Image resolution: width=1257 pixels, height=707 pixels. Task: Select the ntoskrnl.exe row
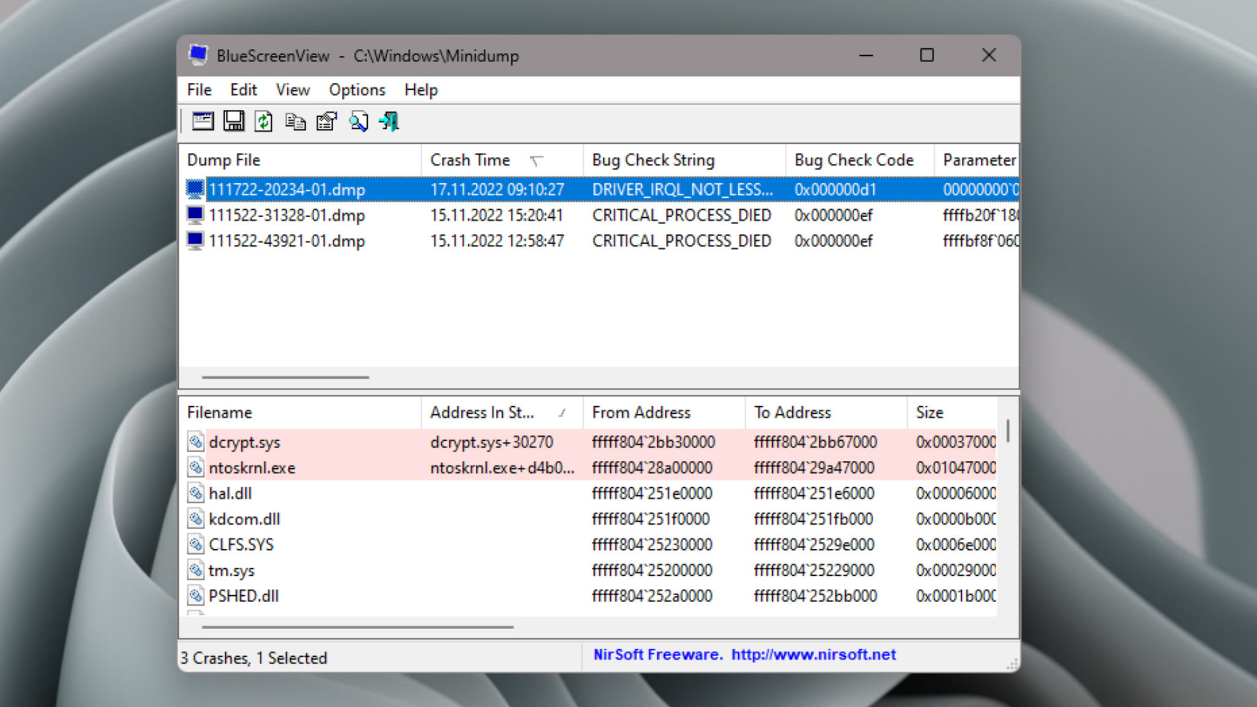coord(252,468)
